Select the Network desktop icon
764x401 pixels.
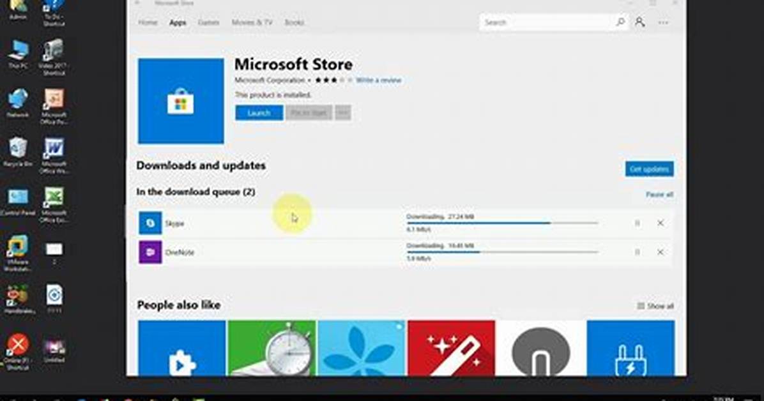tap(18, 103)
